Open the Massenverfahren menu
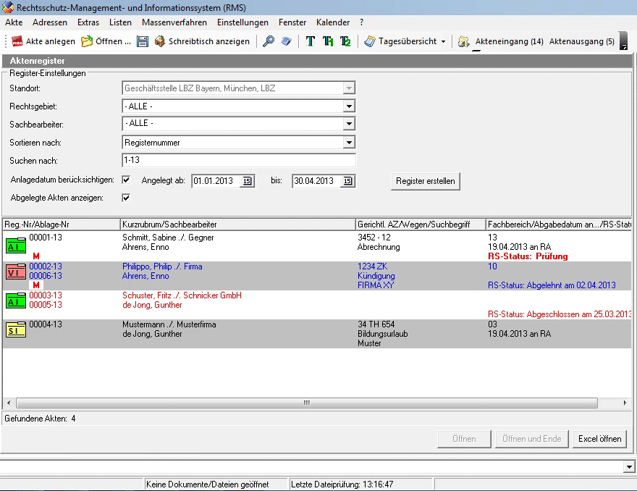This screenshot has height=491, width=637. point(174,22)
